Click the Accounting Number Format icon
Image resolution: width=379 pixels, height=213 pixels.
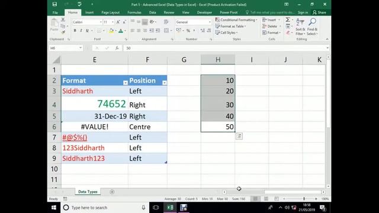179,31
